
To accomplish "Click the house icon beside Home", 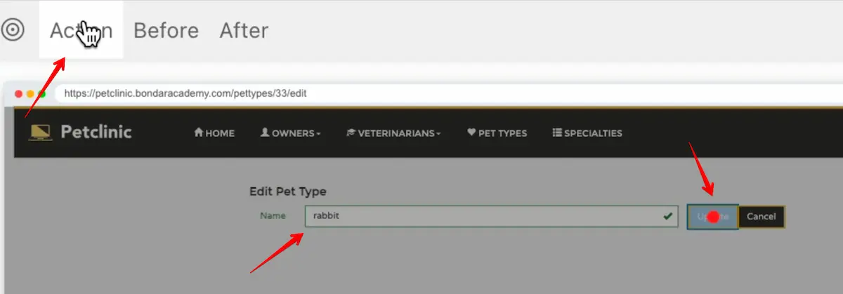I will tap(199, 133).
